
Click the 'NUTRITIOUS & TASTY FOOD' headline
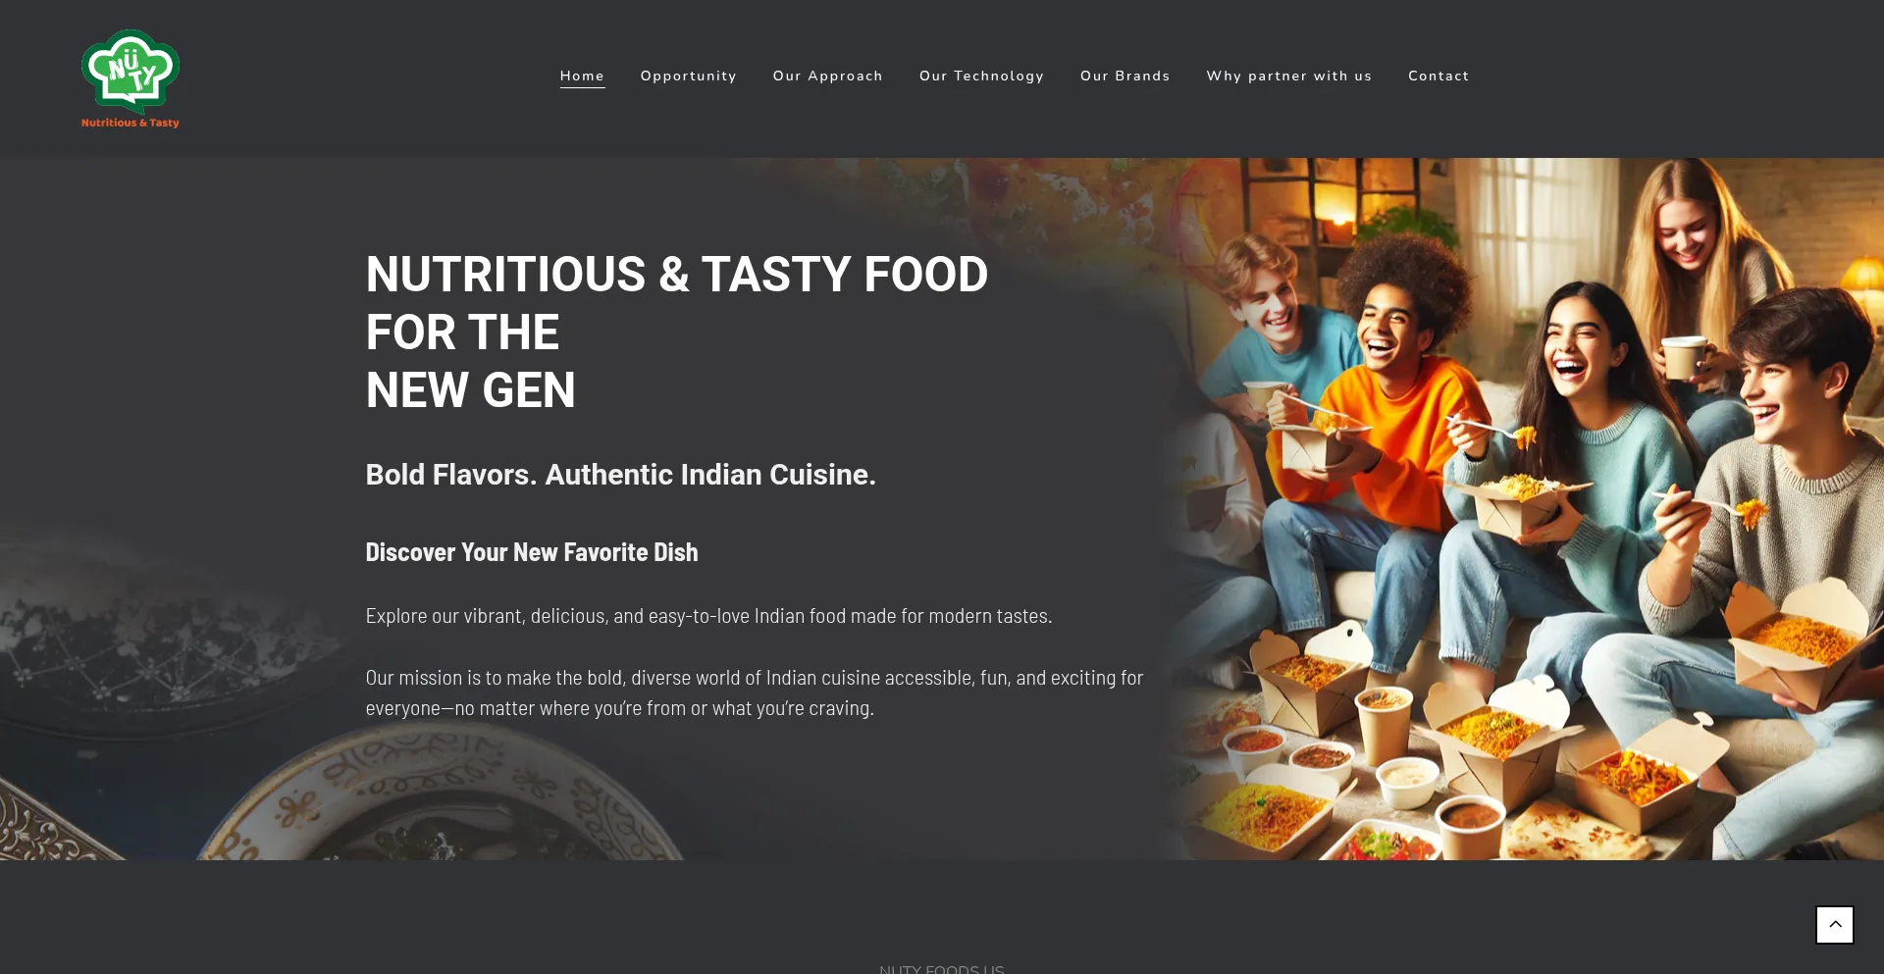point(676,275)
